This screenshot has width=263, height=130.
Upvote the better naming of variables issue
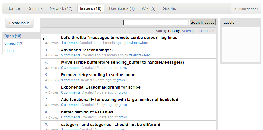[x=46, y=118]
